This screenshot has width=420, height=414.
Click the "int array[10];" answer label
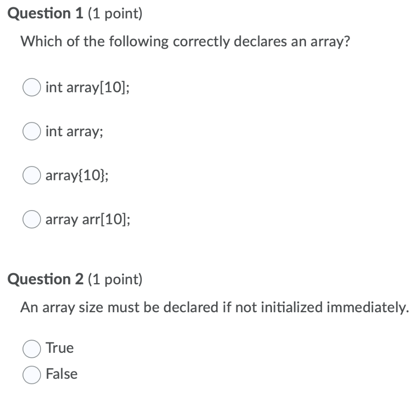[x=87, y=87]
